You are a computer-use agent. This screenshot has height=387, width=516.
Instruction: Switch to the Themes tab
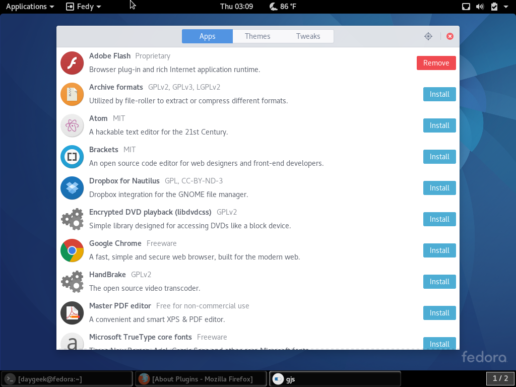(x=257, y=36)
